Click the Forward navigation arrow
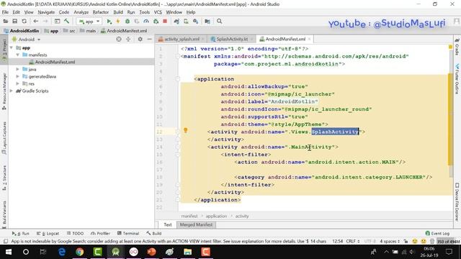This screenshot has width=461, height=259. coord(45,21)
